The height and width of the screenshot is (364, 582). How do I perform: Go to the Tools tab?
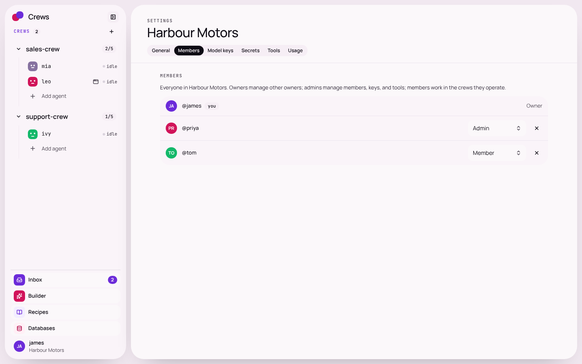click(274, 51)
